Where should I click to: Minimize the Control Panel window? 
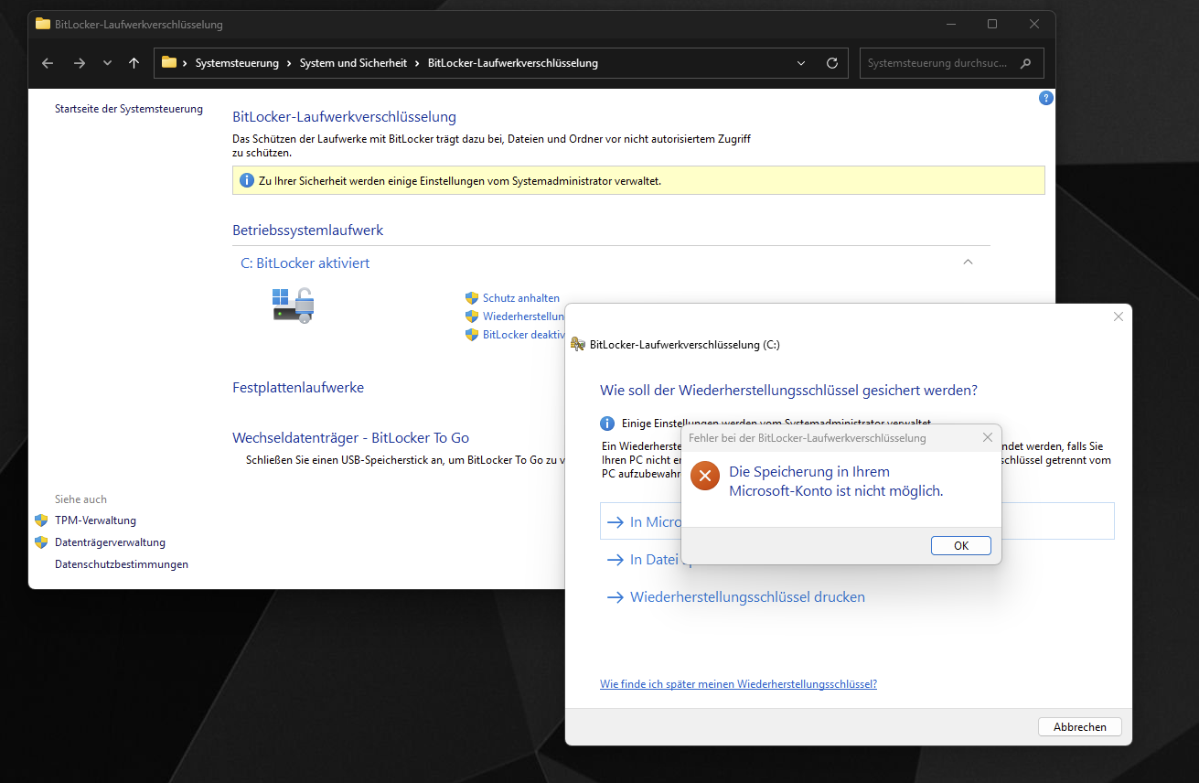click(950, 24)
